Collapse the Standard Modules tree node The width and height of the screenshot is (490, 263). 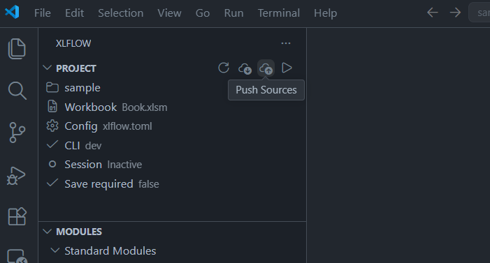point(55,250)
